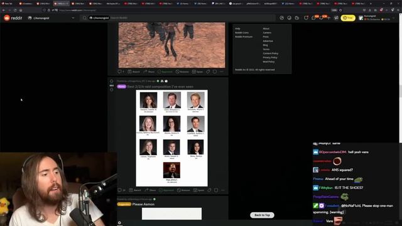Open the Mod Policy footer link
402x226 pixels.
pyautogui.click(x=269, y=62)
